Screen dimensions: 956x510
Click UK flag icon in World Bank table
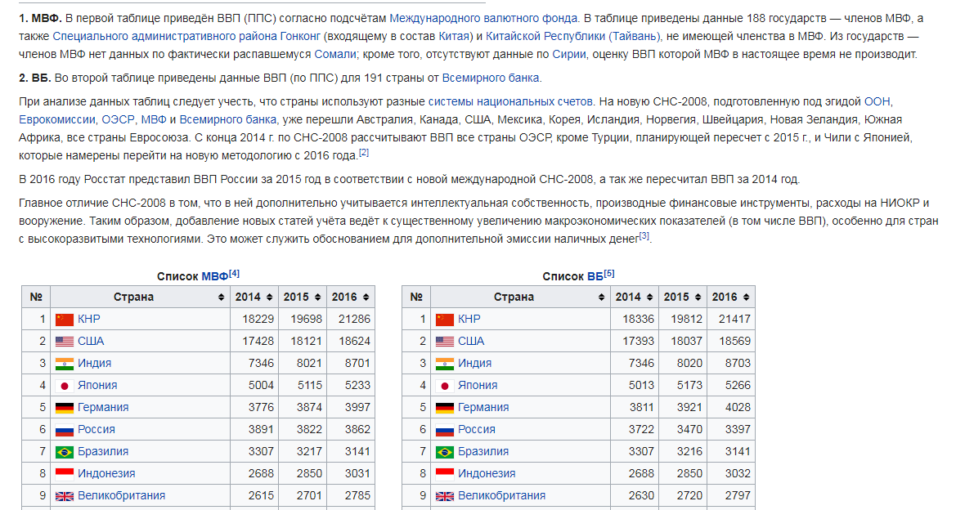click(444, 496)
